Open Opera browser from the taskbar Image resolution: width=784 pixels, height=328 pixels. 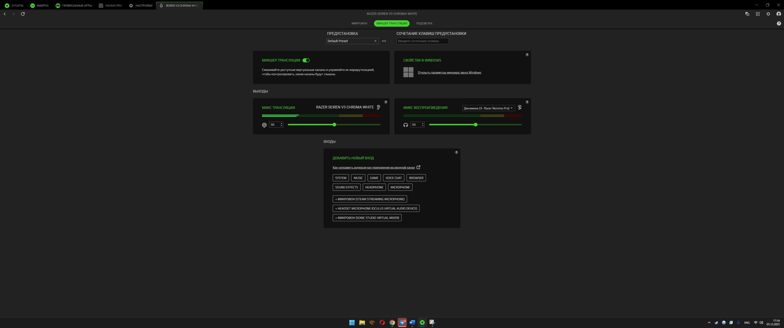click(x=382, y=322)
